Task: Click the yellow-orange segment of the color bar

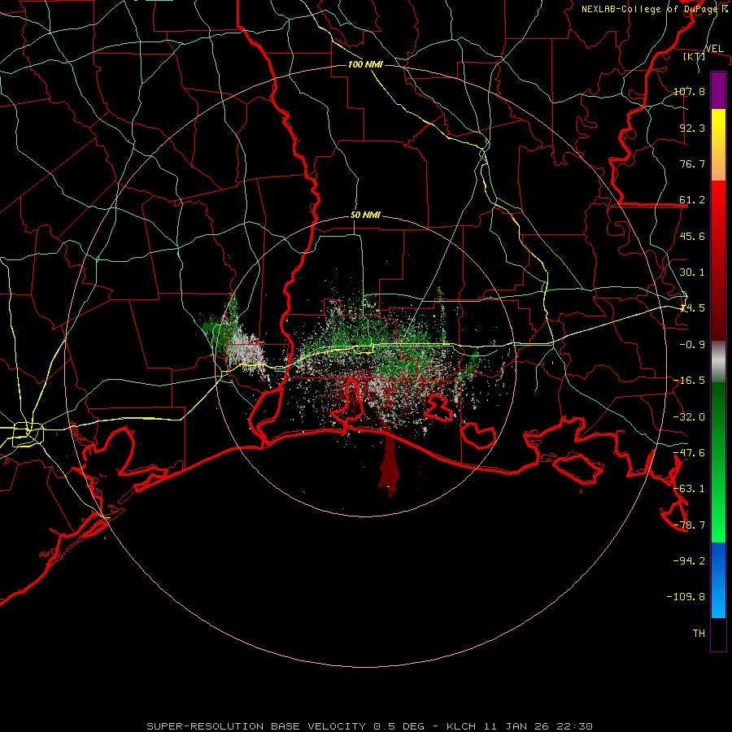Action: [x=718, y=145]
